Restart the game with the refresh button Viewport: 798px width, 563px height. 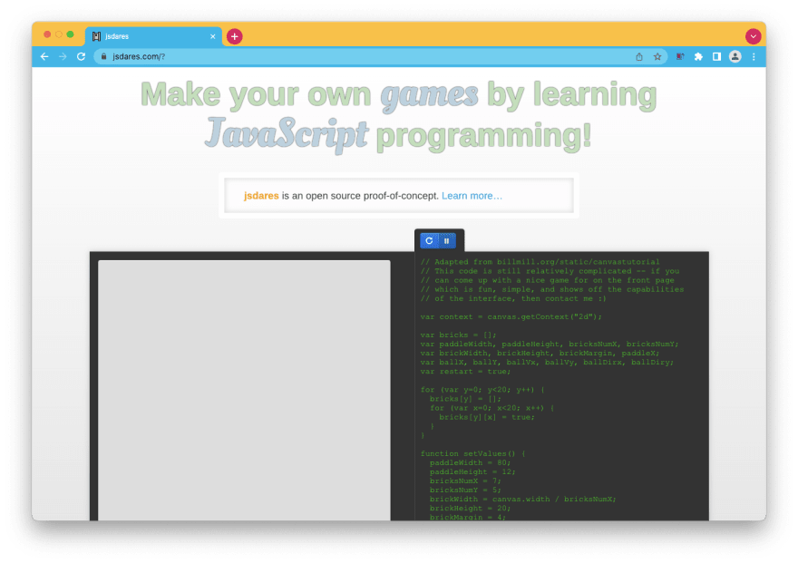pos(429,240)
